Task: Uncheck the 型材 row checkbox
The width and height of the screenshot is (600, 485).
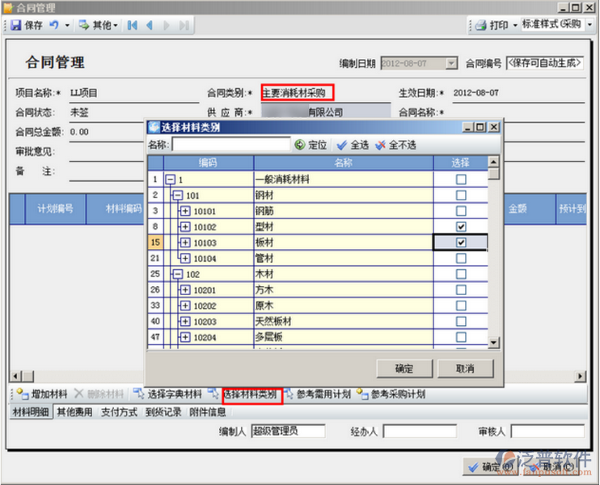Action: point(461,227)
